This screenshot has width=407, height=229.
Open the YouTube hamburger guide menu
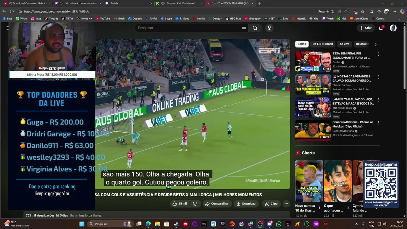[x=7, y=28]
